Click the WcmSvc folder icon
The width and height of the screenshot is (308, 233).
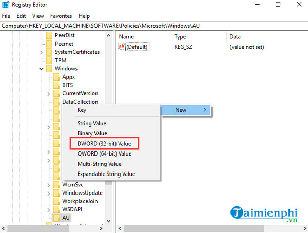click(x=56, y=185)
